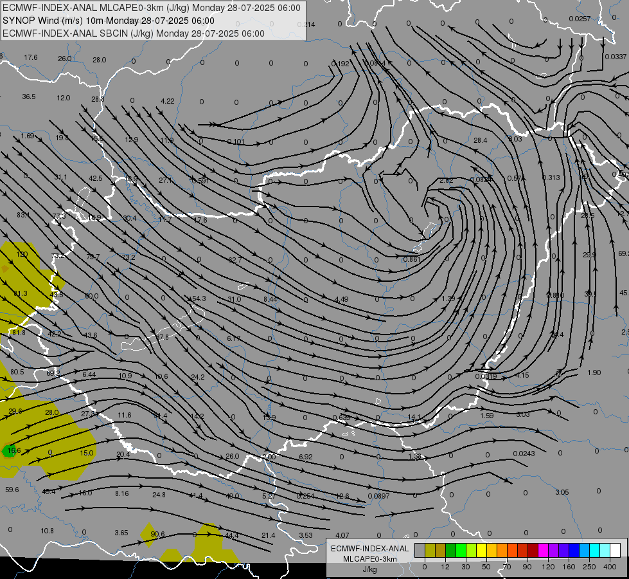Image resolution: width=629 pixels, height=579 pixels.
Task: Select the value 16.6 on the green patch
Action: coord(14,450)
